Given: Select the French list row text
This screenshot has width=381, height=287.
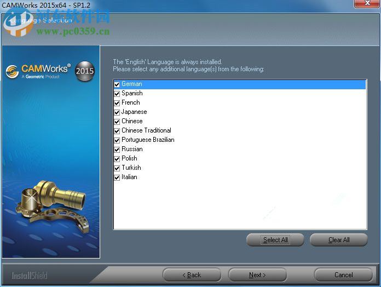Looking at the screenshot, I should (131, 102).
